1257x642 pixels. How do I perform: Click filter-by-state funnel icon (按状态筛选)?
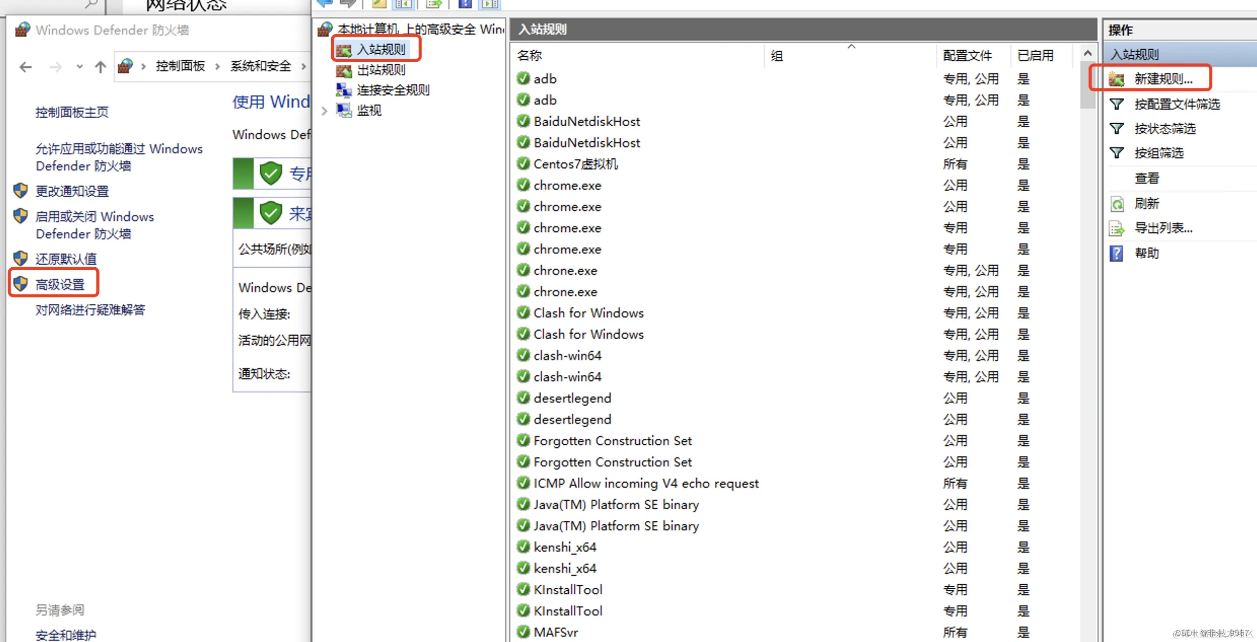[x=1116, y=129]
